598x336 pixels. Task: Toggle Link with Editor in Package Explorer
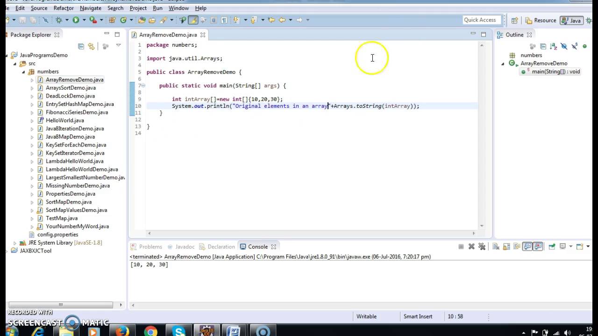click(x=91, y=46)
